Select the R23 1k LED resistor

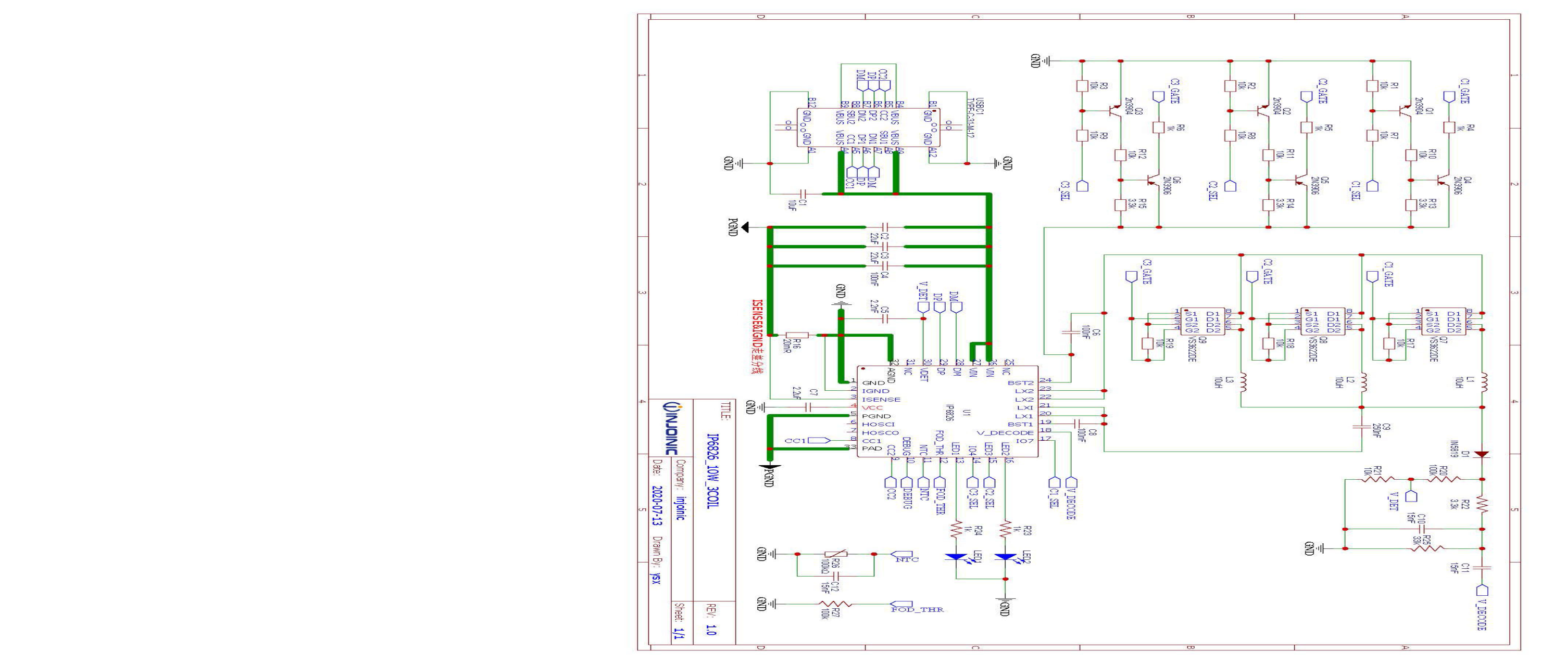coord(1006,529)
